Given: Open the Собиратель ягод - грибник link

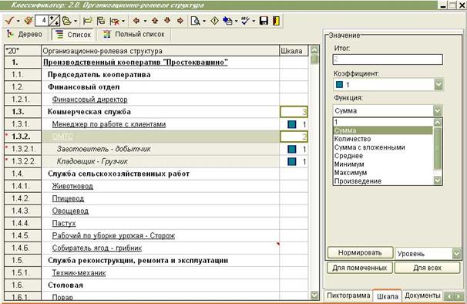Looking at the screenshot, I should pyautogui.click(x=97, y=248).
